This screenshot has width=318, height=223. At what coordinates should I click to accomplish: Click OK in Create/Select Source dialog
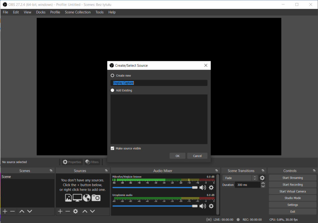(177, 156)
